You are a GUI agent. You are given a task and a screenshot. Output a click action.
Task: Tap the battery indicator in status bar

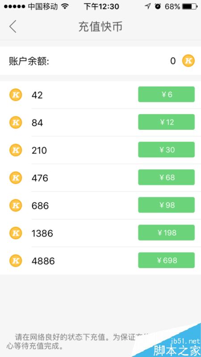click(x=190, y=7)
